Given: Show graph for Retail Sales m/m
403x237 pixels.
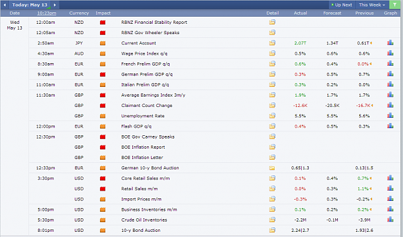Looking at the screenshot, I should click(x=390, y=188).
